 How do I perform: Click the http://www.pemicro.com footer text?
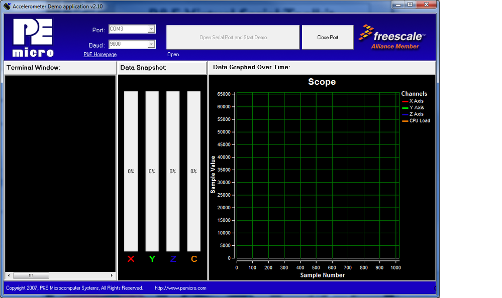click(x=180, y=288)
